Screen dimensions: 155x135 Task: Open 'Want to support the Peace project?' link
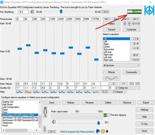pos(77,131)
